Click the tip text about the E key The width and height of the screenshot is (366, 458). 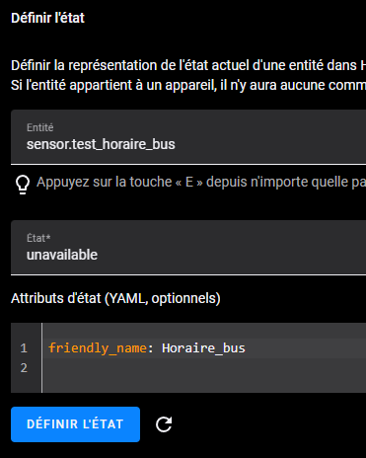coord(201,182)
